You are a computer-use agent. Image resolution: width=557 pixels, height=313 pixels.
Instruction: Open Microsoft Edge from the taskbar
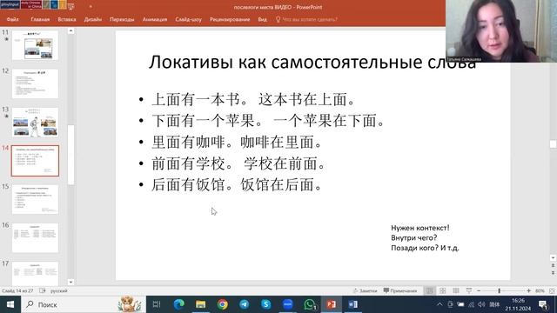(x=178, y=304)
